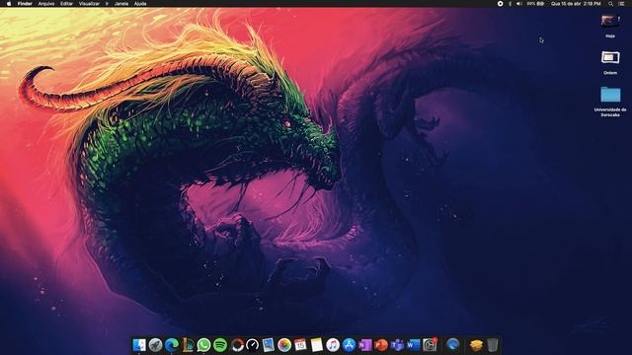Click the screen recording indicator in menu bar
The width and height of the screenshot is (632, 355).
click(x=501, y=4)
